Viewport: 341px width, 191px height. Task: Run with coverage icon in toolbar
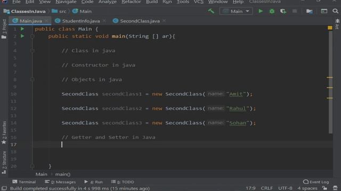coord(283,11)
